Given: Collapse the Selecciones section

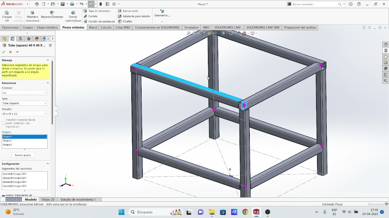Looking at the screenshot, I should [48, 83].
